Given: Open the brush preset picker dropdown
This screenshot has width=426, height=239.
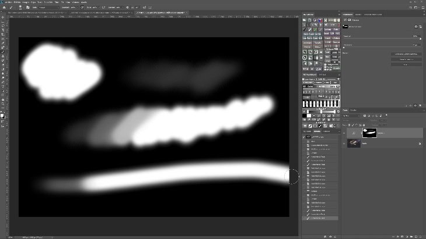Looking at the screenshot, I should click(x=22, y=8).
